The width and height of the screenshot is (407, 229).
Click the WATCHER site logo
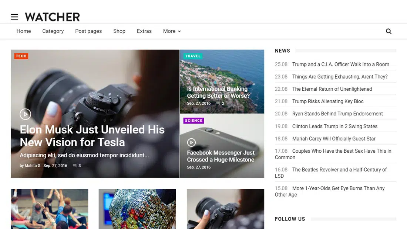click(52, 17)
